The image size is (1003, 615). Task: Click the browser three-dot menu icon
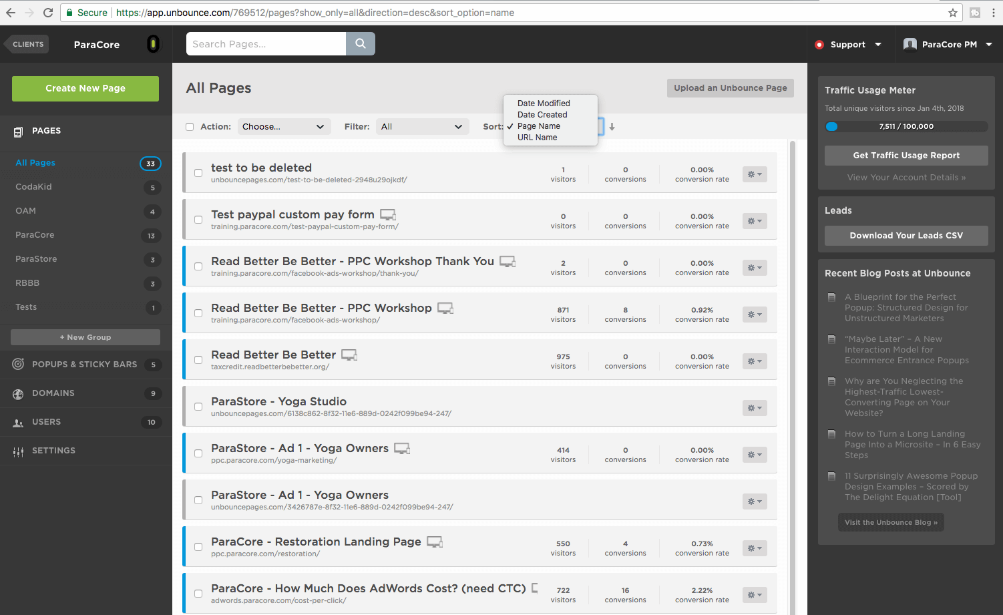pos(994,13)
